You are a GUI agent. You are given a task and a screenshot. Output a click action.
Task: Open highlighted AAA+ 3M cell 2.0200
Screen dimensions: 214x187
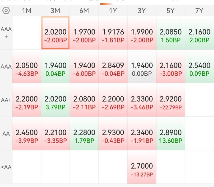pyautogui.click(x=55, y=33)
